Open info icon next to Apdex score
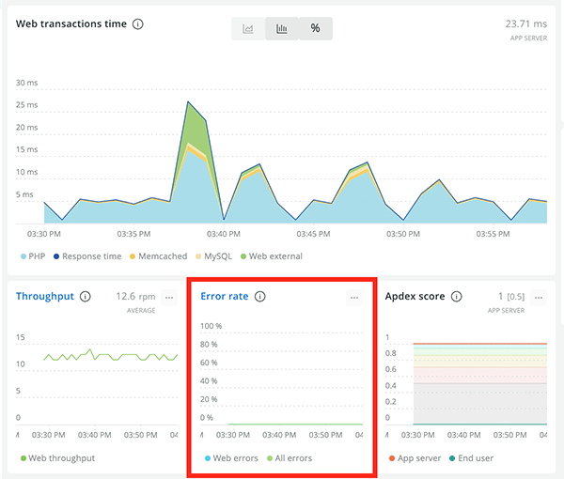 coord(457,297)
